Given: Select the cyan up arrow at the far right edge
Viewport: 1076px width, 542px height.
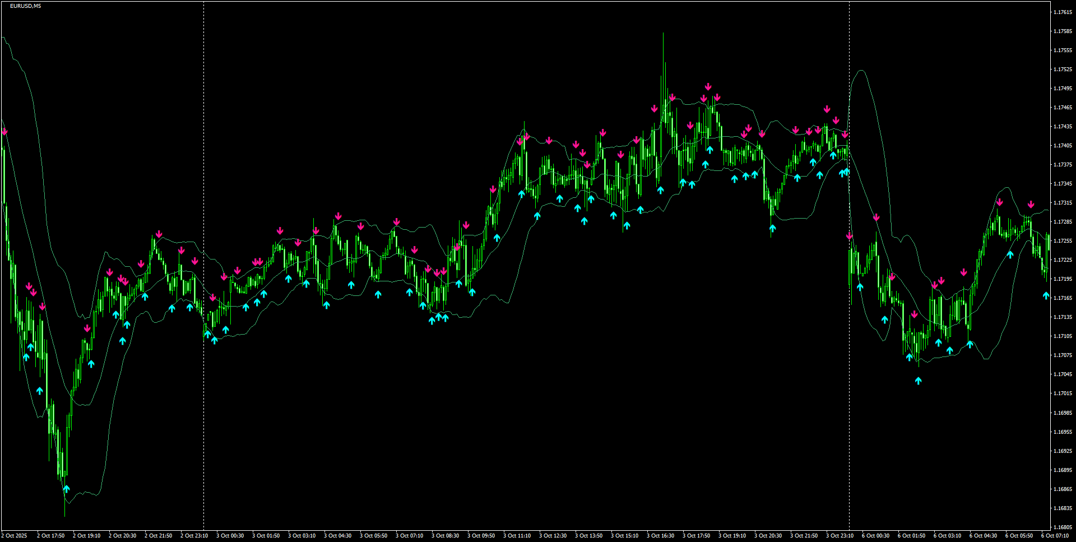Looking at the screenshot, I should (x=1046, y=295).
